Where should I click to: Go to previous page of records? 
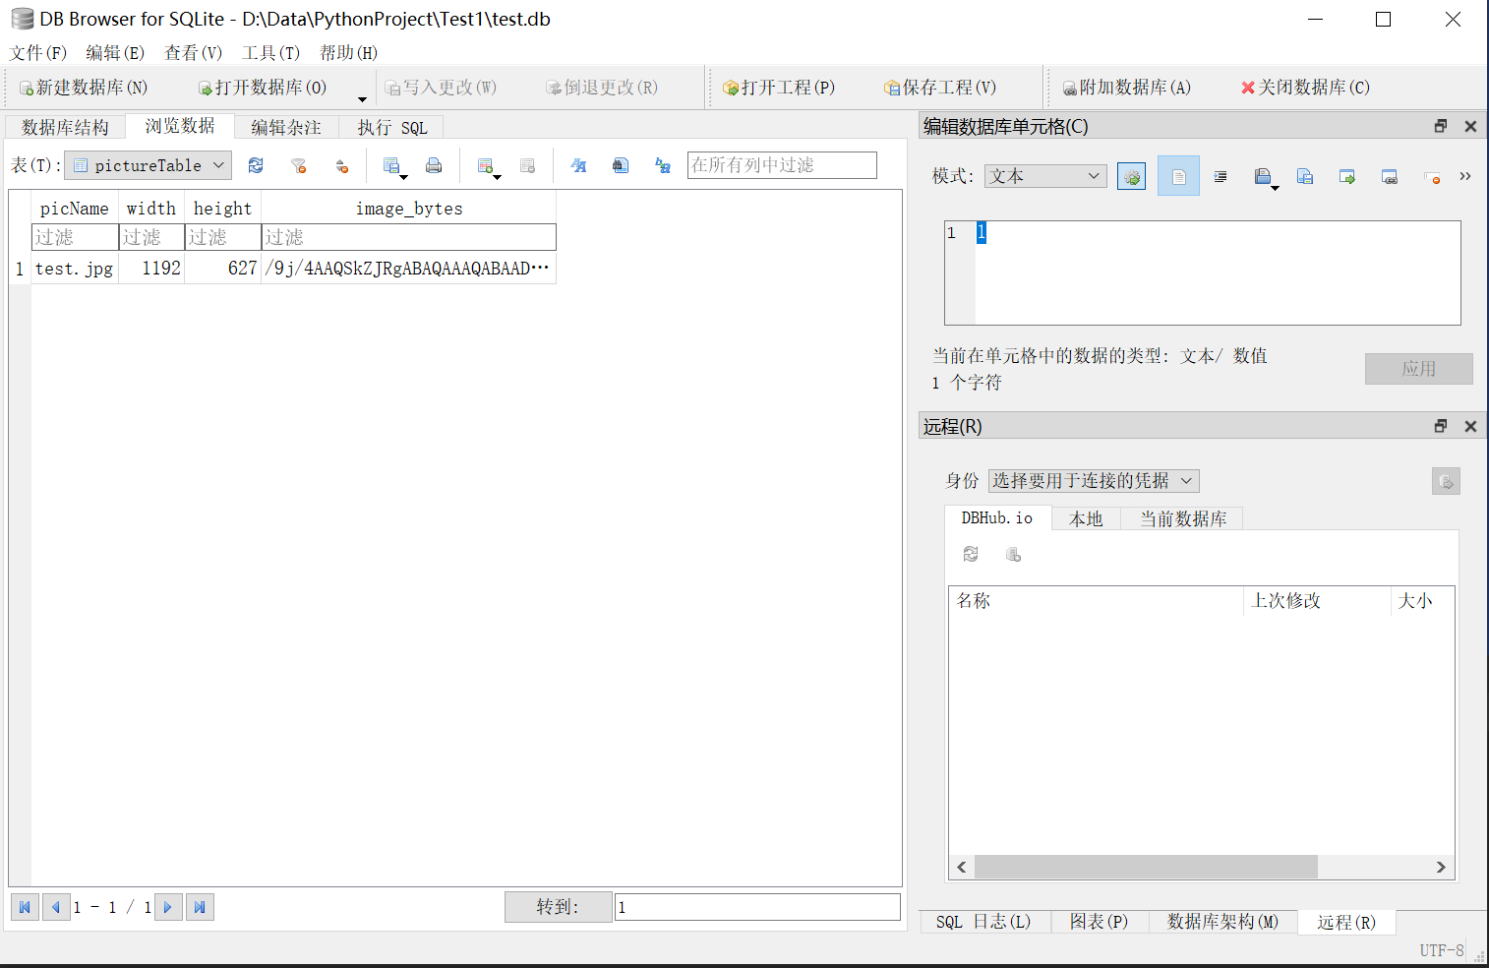click(x=55, y=907)
